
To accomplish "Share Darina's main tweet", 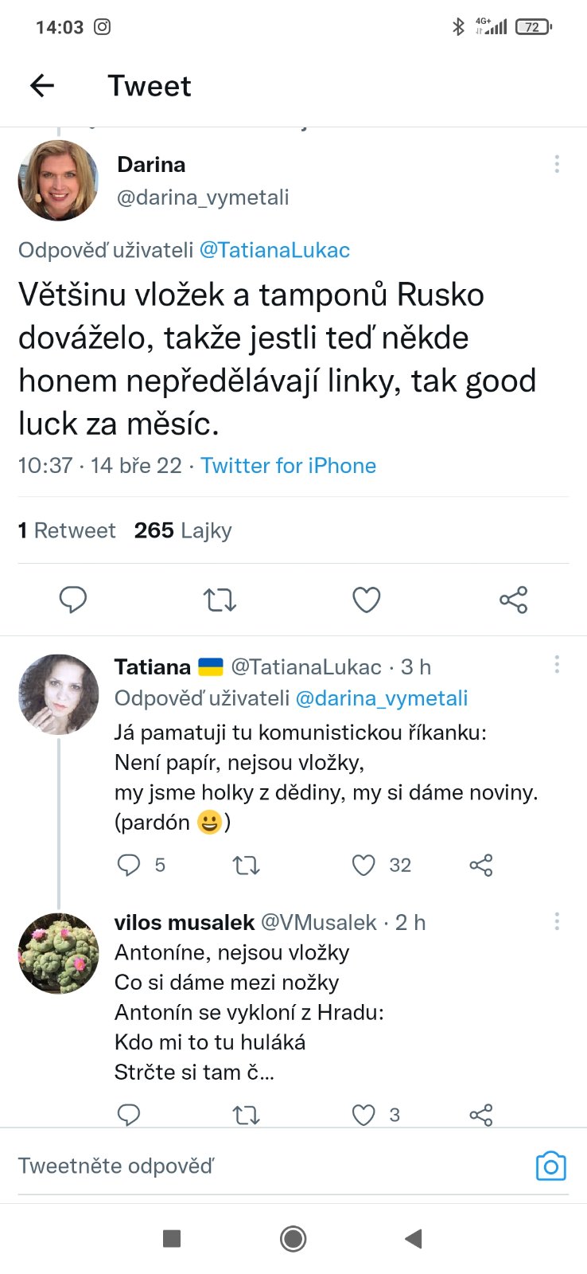I will pyautogui.click(x=513, y=600).
